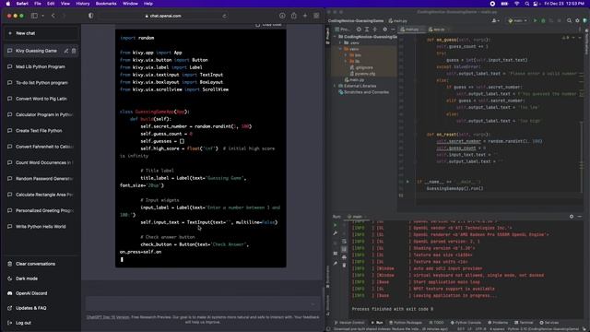Open the PyCharm settings gear in the toolbar
Viewport: 590px width, 332px height.
click(x=577, y=20)
